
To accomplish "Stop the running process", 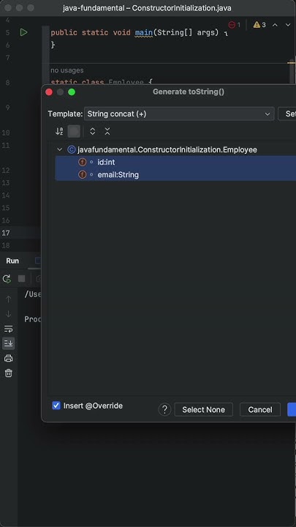I will coord(21,279).
